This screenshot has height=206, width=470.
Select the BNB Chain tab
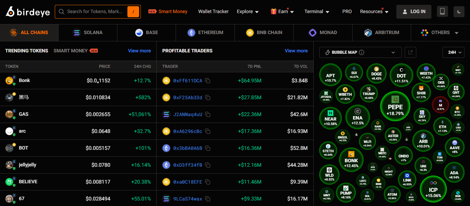point(264,33)
